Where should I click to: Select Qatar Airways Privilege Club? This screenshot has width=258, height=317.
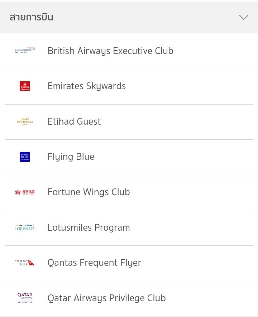[x=129, y=298]
